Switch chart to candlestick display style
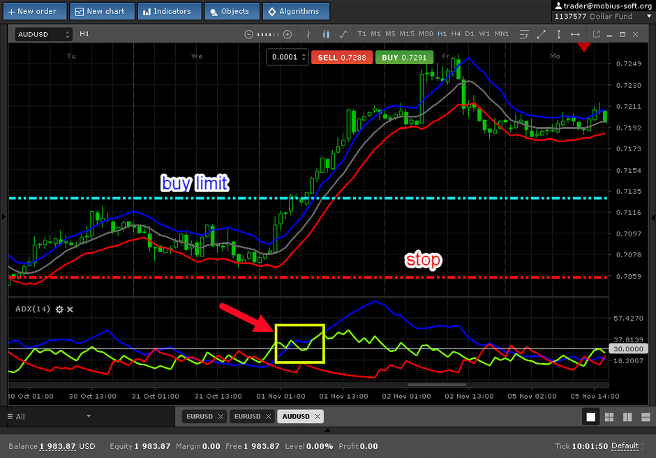Viewport: 656px width, 458px height. 326,34
